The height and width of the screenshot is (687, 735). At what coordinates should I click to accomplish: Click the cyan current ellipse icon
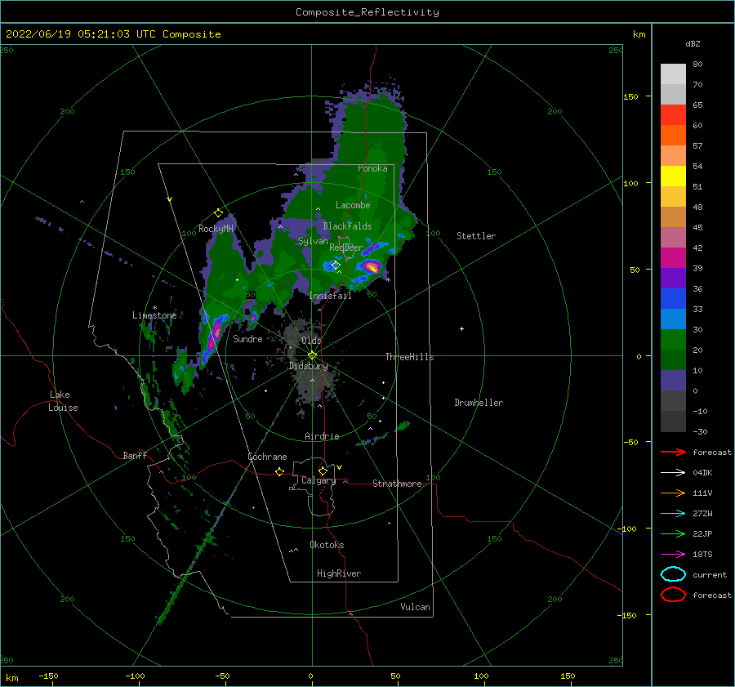673,574
